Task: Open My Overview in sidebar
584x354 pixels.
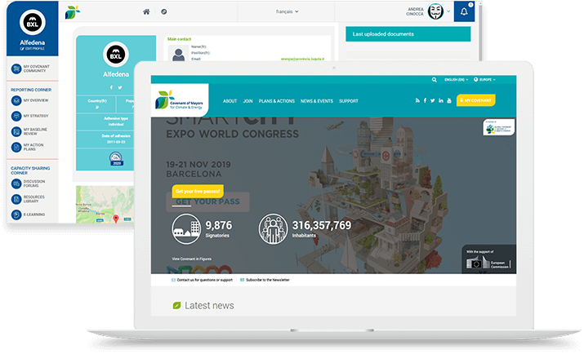Action: (36, 100)
